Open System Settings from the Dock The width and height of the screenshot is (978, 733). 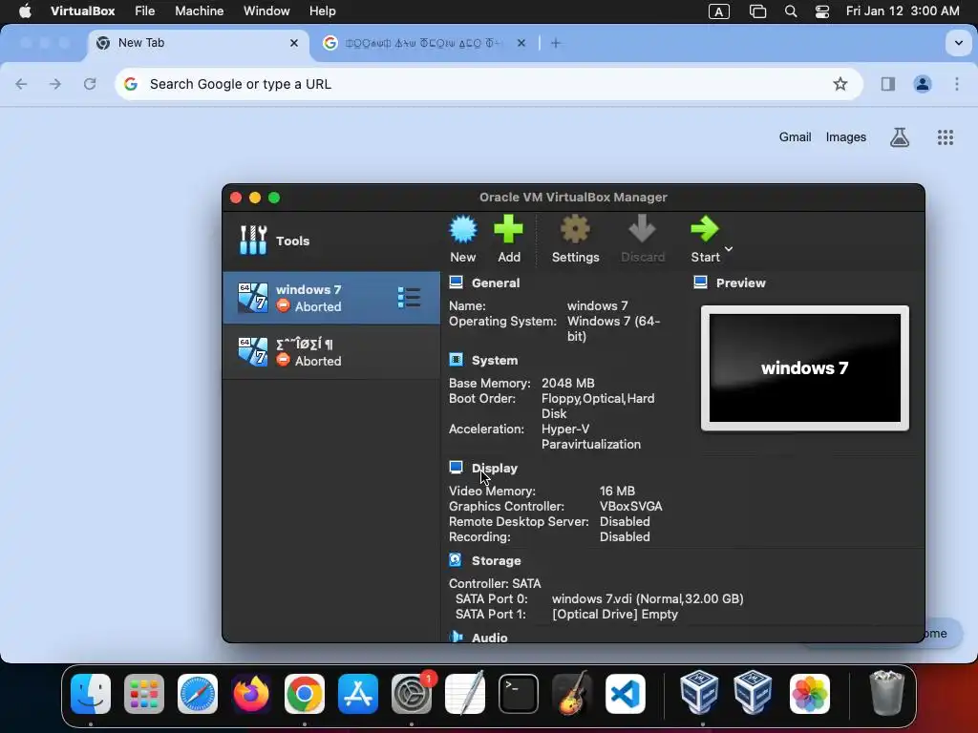pos(412,694)
